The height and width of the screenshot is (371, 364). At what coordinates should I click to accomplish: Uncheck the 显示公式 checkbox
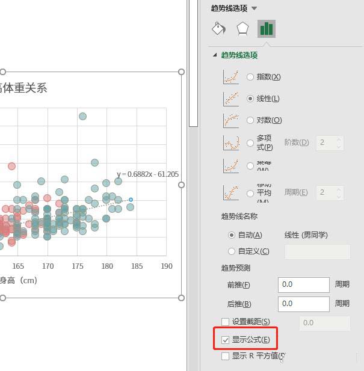click(x=226, y=340)
